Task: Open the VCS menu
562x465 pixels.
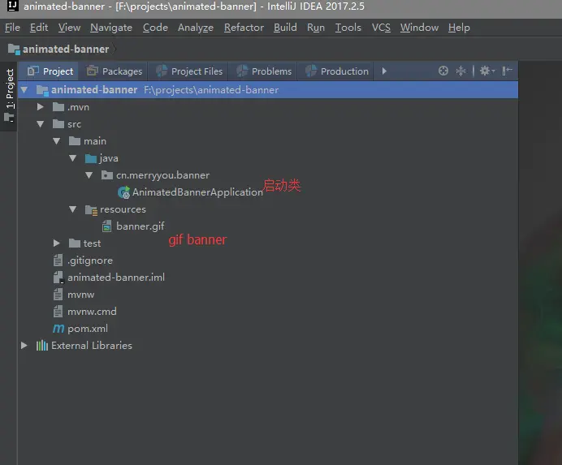Action: (x=381, y=28)
